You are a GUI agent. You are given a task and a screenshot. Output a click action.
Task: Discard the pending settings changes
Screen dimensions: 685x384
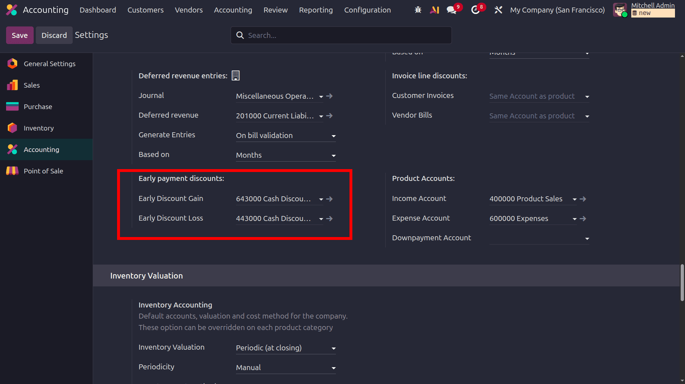pos(54,35)
